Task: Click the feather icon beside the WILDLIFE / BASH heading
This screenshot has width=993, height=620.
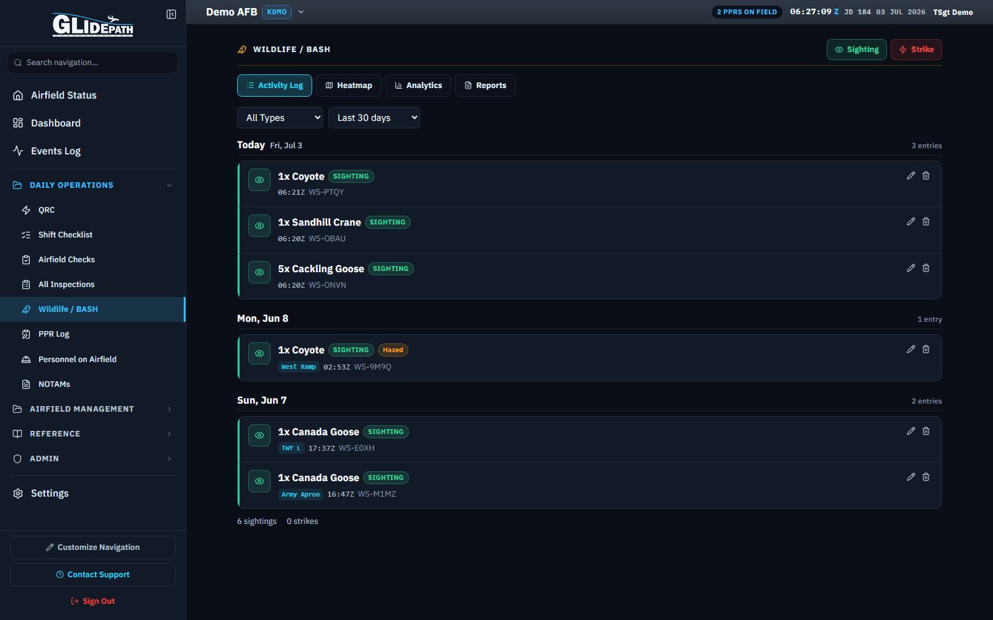Action: [x=242, y=50]
